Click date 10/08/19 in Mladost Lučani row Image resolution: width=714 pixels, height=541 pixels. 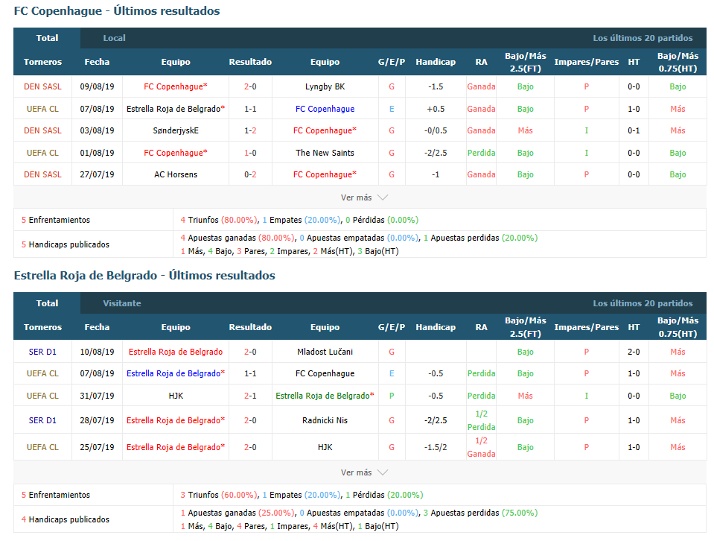point(97,352)
